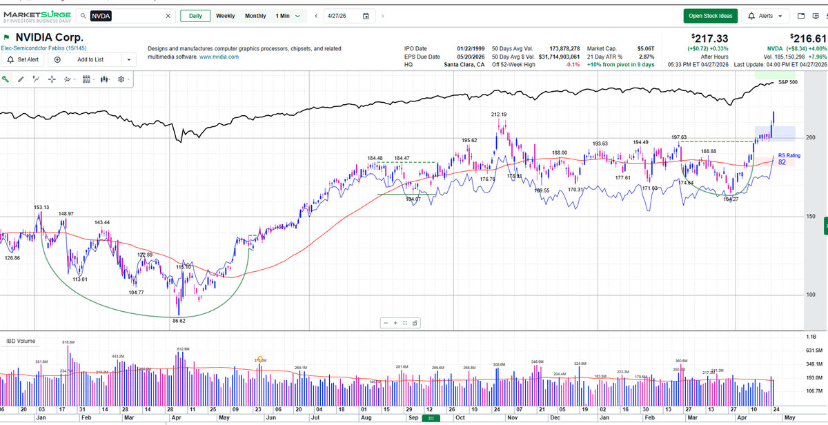Viewport: 828px width, 425px height.
Task: Click the S&P 500 line label
Action: 788,82
